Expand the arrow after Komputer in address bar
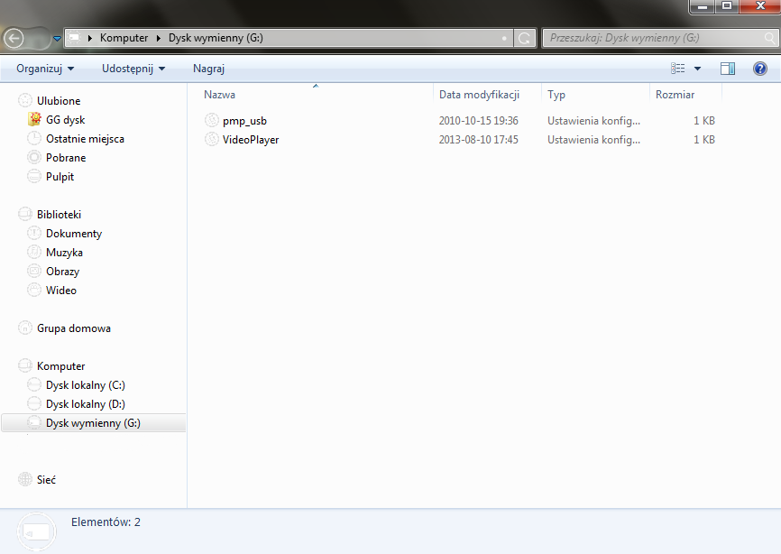Viewport: 781px width, 554px height. tap(159, 38)
